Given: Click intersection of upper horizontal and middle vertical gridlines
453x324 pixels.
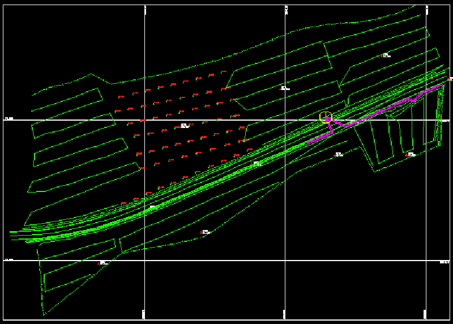Looking at the screenshot, I should pos(285,120).
